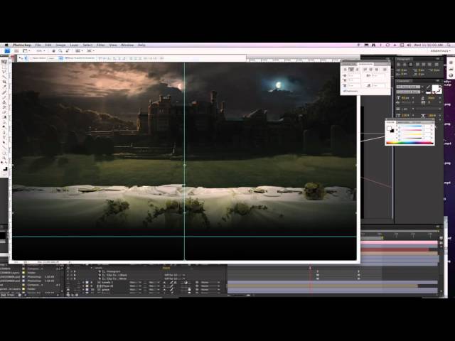Click the Magenta slider in Color panel
455x341 pixels.
pos(411,130)
